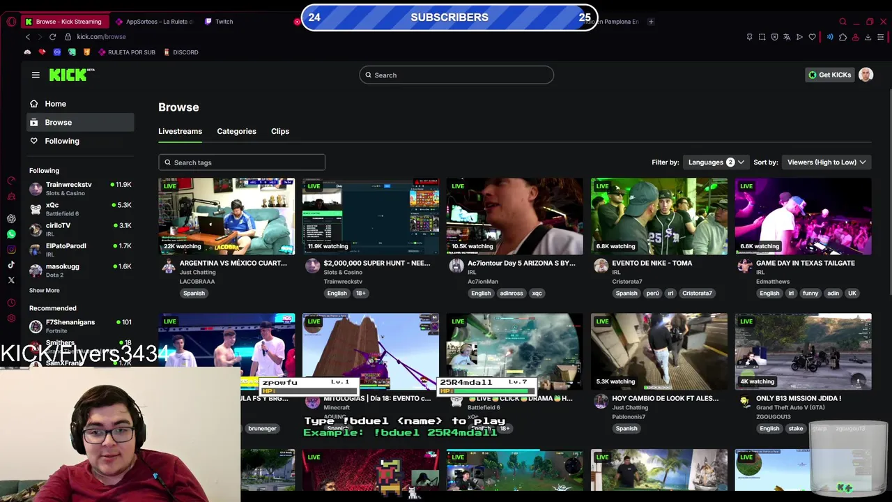
Task: Open the user profile avatar
Action: 866,75
